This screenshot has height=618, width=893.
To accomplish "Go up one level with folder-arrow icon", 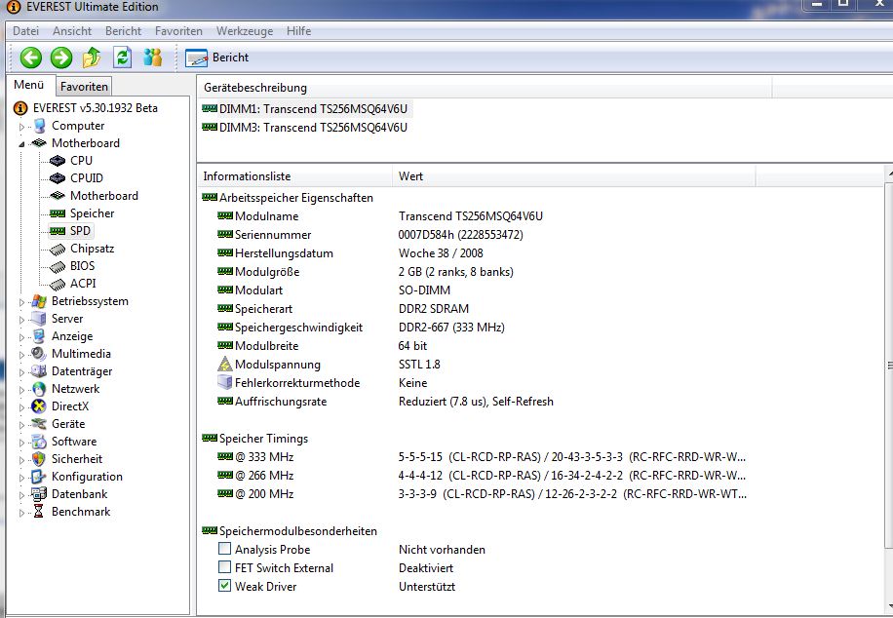I will [92, 58].
